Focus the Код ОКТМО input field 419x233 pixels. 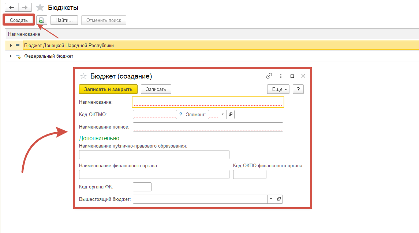coord(155,114)
